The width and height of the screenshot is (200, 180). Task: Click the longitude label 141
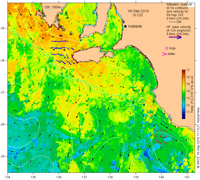coord(187,177)
